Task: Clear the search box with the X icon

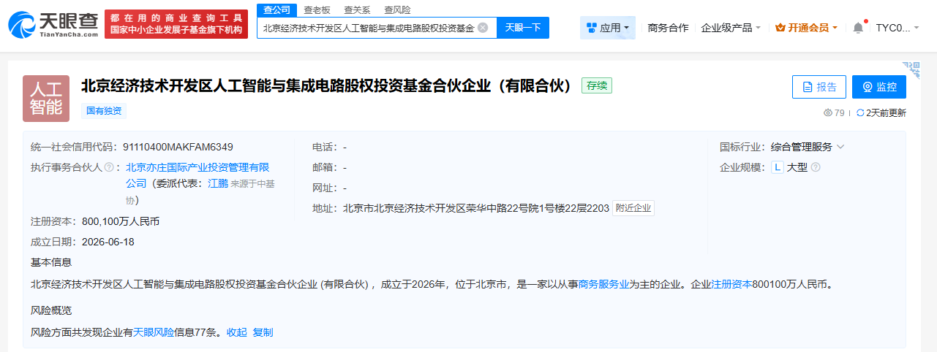Action: [x=483, y=28]
